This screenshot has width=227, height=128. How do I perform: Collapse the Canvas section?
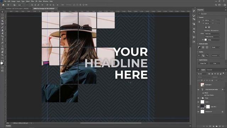198,17
